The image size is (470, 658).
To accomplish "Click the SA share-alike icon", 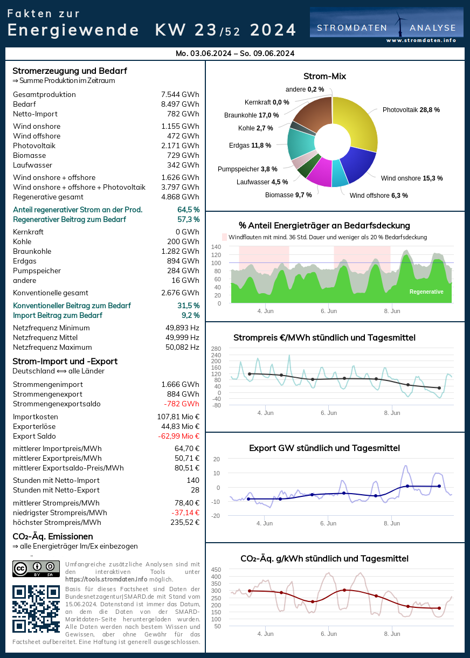I will click(x=51, y=567).
